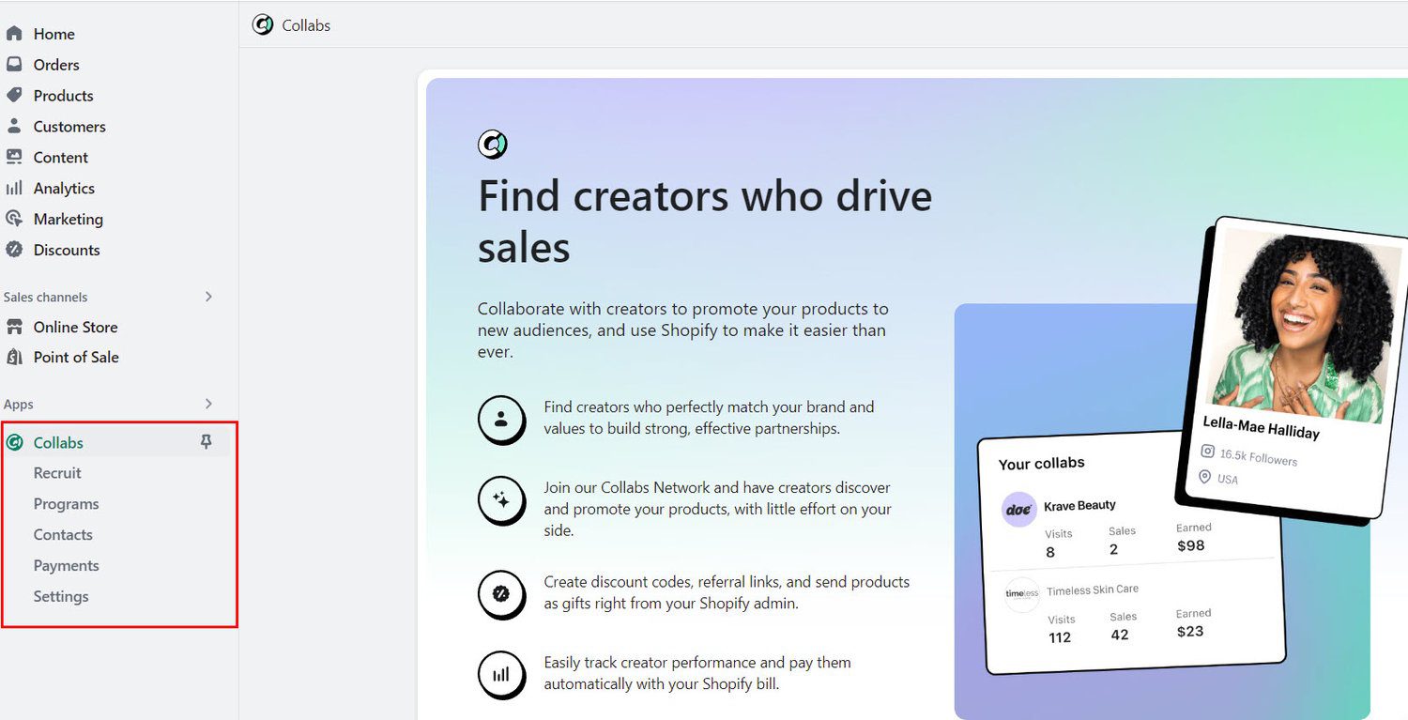Click the Analytics bar chart icon
Screen dimensions: 1408x720
[x=14, y=189]
